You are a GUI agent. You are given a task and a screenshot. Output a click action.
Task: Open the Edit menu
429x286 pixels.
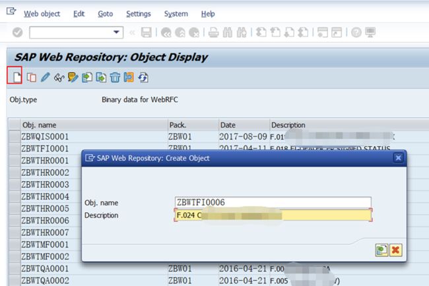(x=79, y=14)
